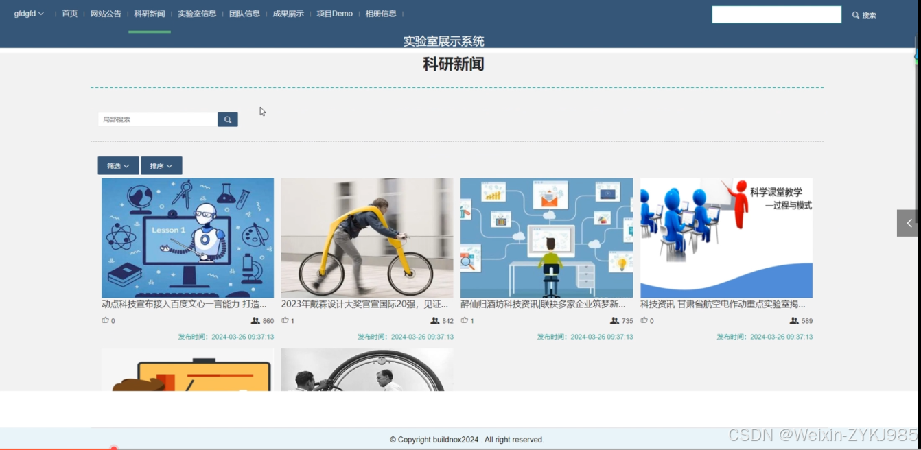Click the like icon on the 醉仙归酒坊 card
This screenshot has height=450, width=921.
coord(465,320)
